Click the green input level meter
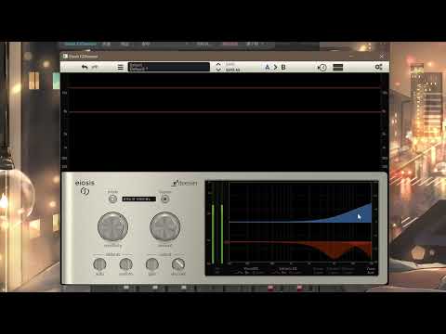The height and width of the screenshot is (334, 446). (213, 234)
